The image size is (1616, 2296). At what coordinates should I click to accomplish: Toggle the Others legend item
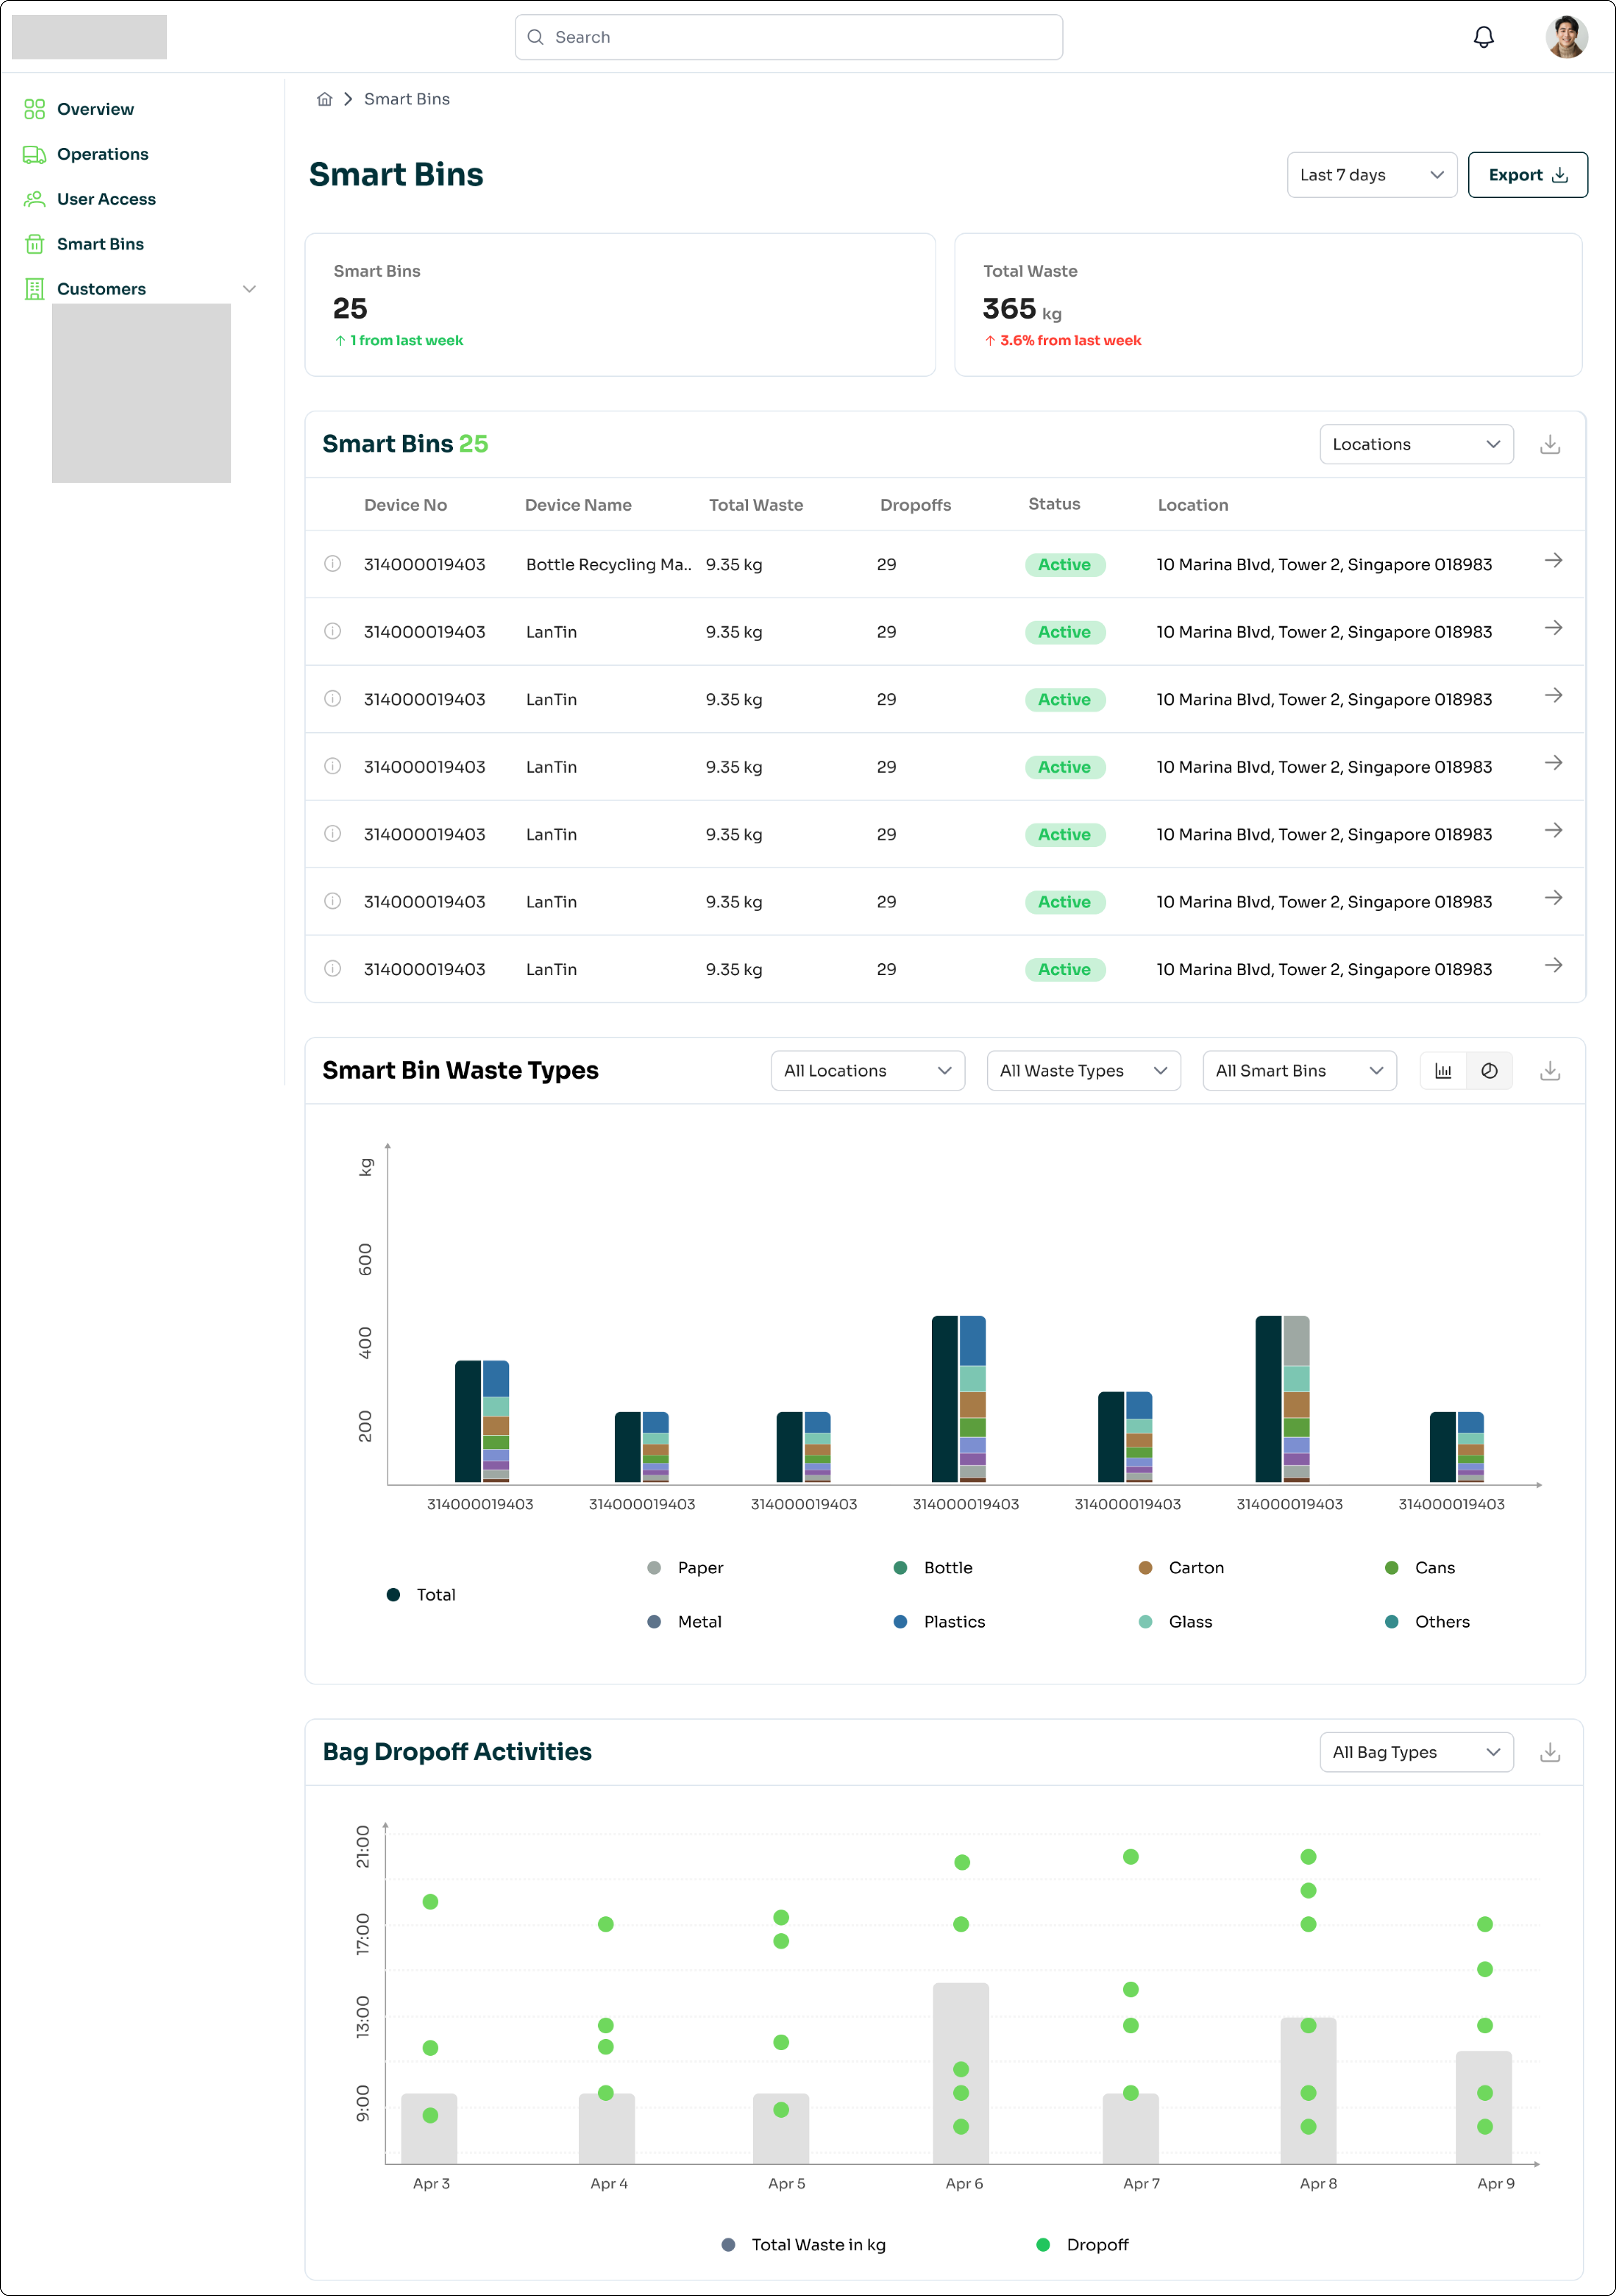pyautogui.click(x=1427, y=1622)
